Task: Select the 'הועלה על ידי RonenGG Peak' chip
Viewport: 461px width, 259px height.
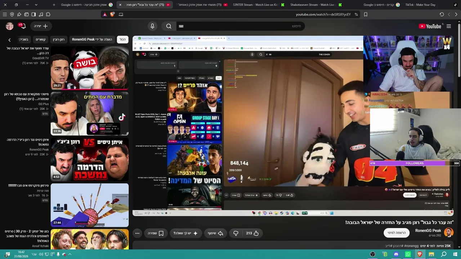Action: [92, 40]
